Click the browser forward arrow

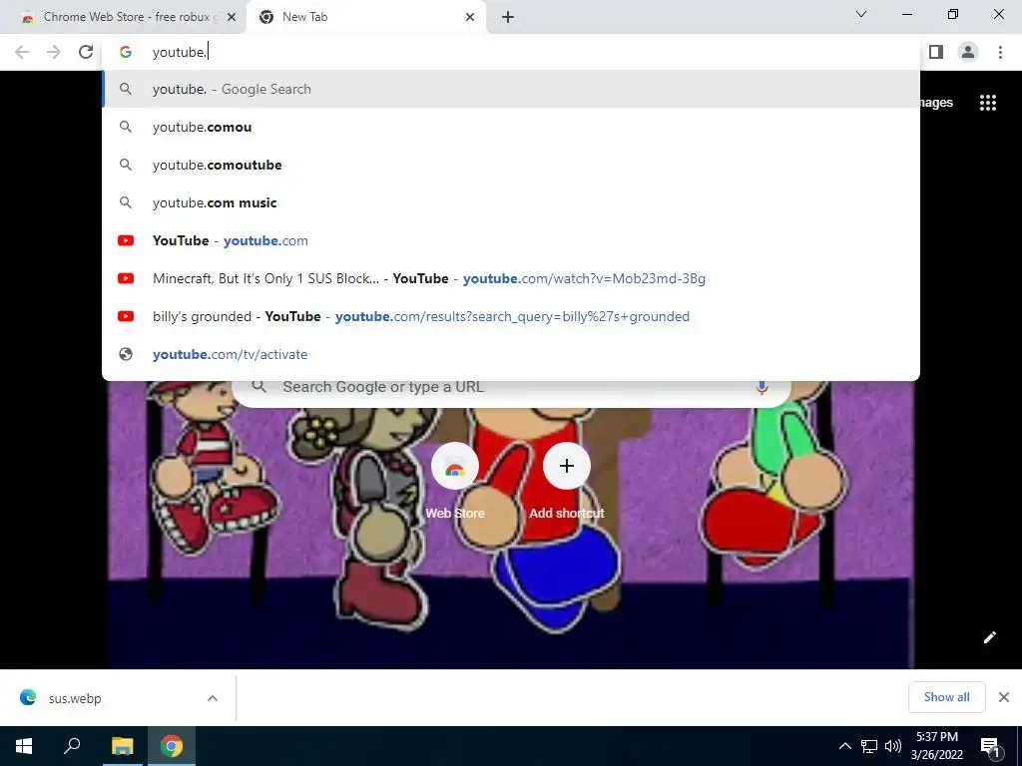coord(54,52)
